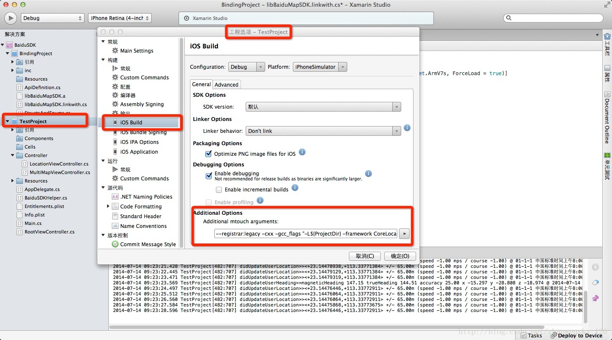This screenshot has width=612, height=340.
Task: Click Main Settings gear icon
Action: (115, 51)
